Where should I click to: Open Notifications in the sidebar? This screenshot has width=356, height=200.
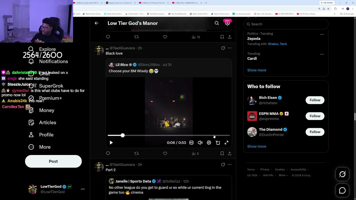[48, 61]
